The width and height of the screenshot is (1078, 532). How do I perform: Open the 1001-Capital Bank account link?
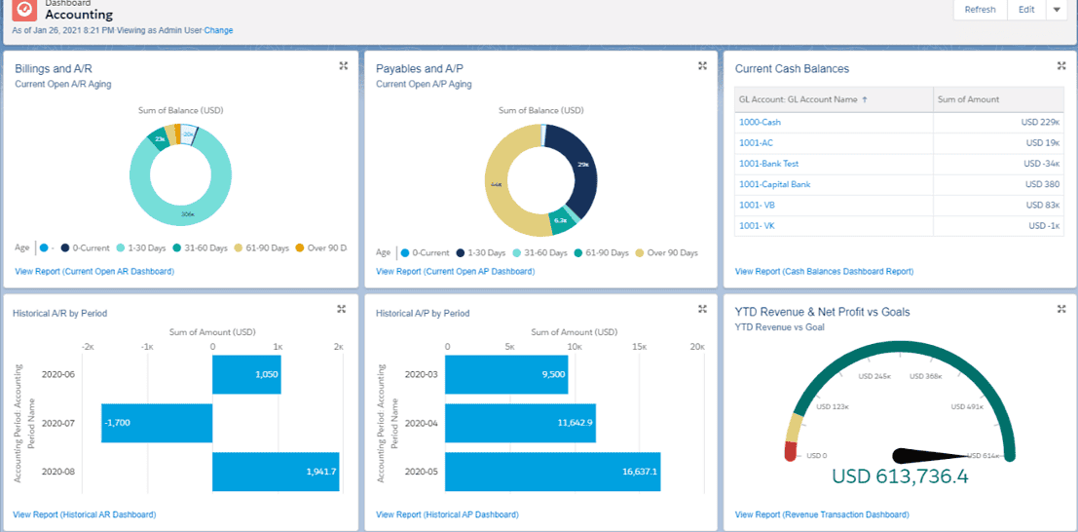pos(774,184)
